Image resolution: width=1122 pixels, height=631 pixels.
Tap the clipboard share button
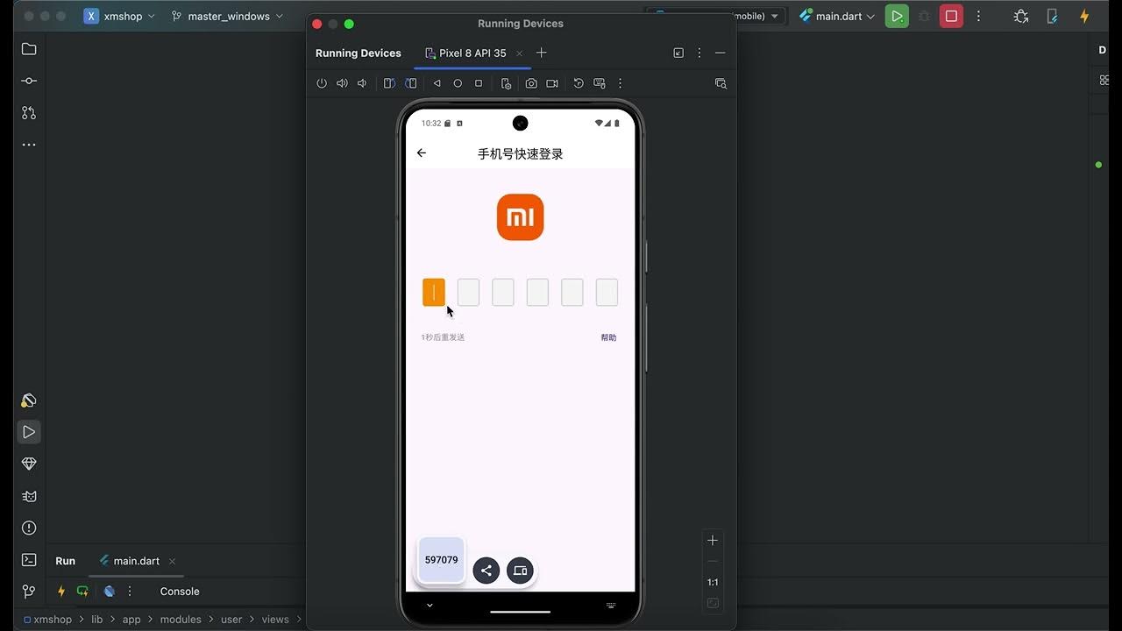pos(486,571)
